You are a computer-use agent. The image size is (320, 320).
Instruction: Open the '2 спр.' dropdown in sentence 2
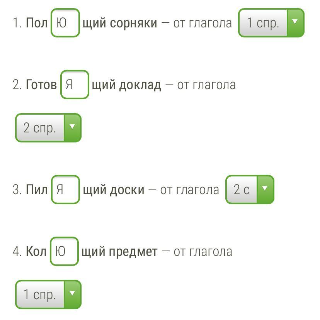pos(40,128)
